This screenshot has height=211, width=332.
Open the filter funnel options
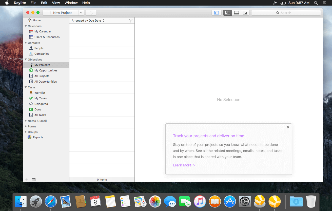131,21
